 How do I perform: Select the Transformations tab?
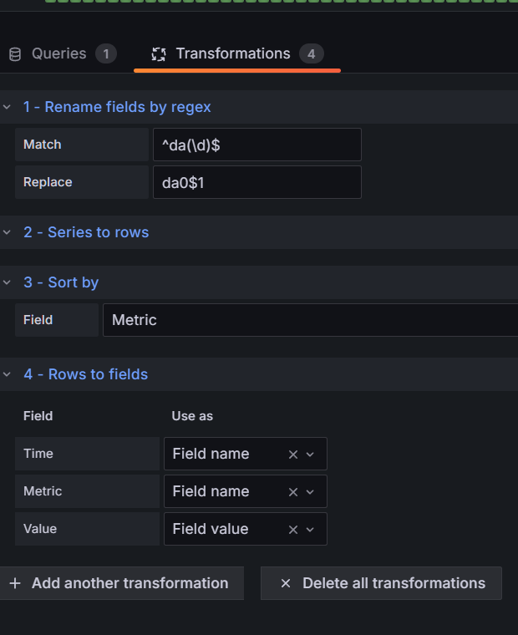233,54
